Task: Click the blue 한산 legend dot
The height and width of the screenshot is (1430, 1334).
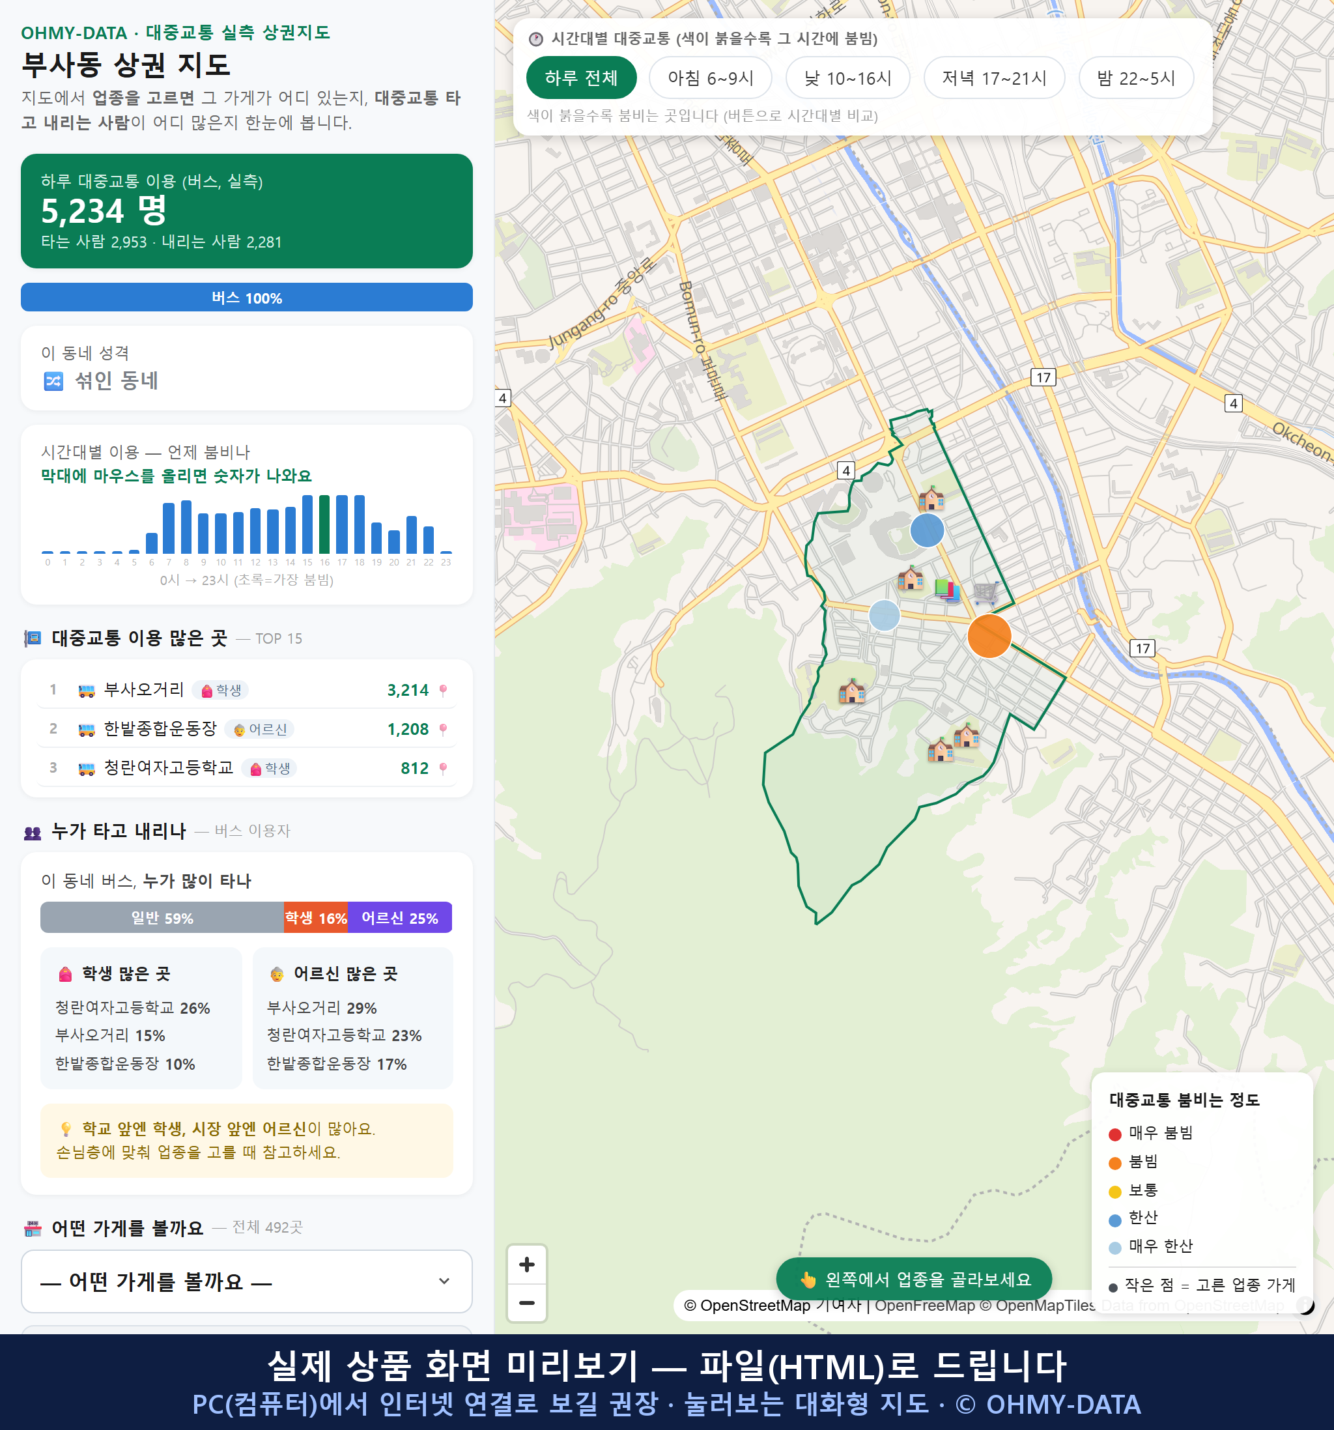Action: [x=1114, y=1220]
